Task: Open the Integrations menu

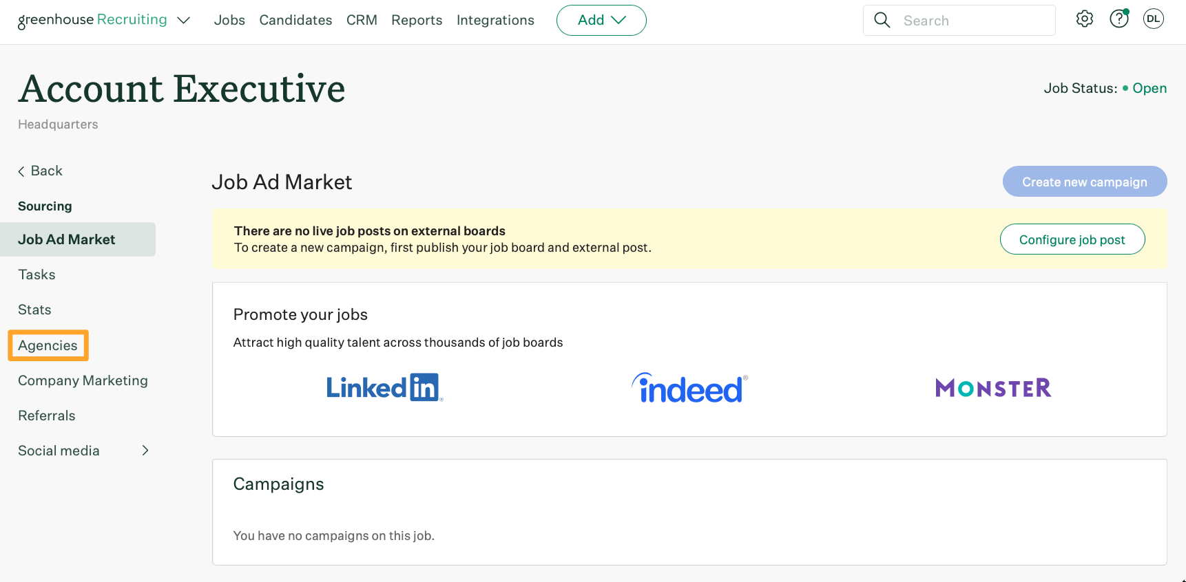Action: click(495, 20)
